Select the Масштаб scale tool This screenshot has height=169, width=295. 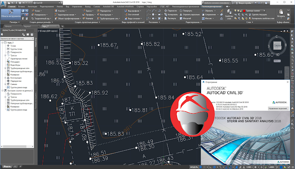(x=185, y=18)
